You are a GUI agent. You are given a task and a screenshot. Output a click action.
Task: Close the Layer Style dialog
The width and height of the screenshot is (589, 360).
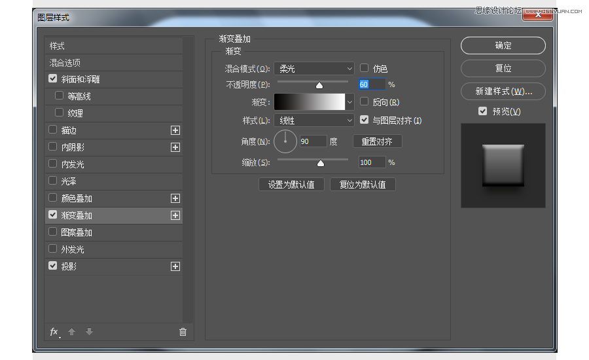pyautogui.click(x=537, y=16)
